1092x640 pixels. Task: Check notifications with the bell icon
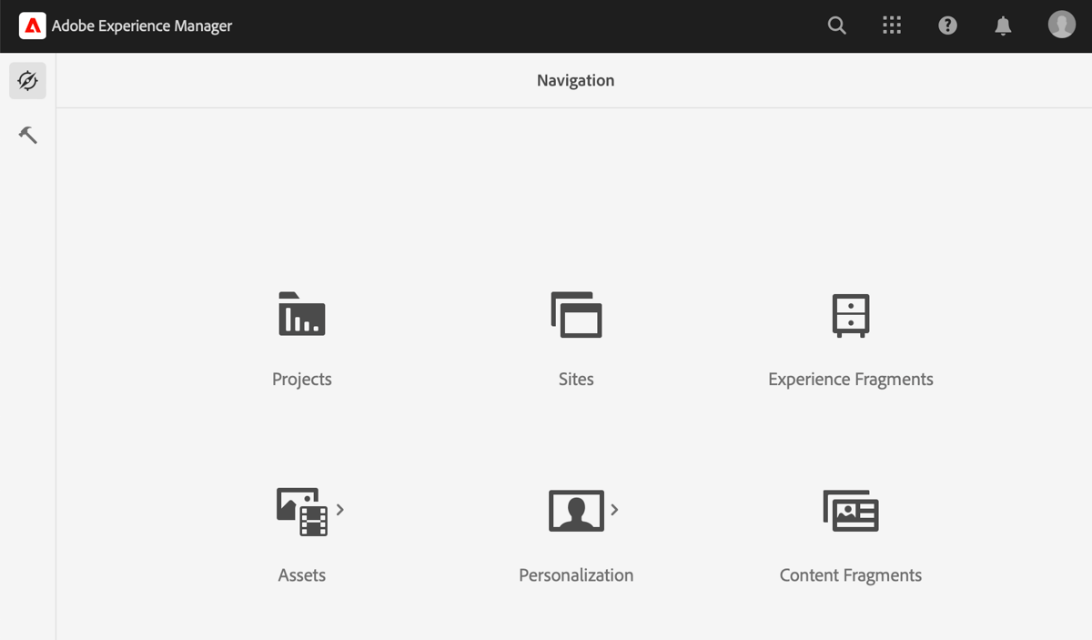pos(1003,25)
